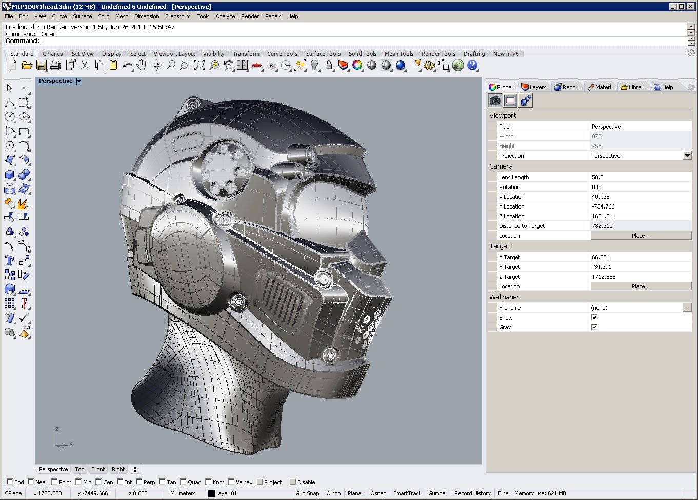698x500 pixels.
Task: Click the Lock padlock icon in toolbar
Action: point(329,65)
